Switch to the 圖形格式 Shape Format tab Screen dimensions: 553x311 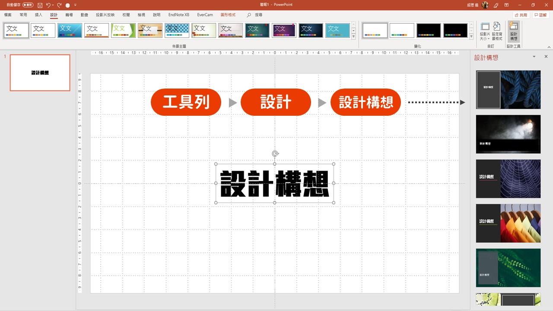(228, 15)
